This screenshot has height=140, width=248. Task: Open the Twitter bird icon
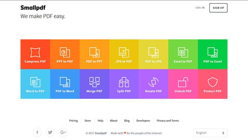tap(50, 132)
